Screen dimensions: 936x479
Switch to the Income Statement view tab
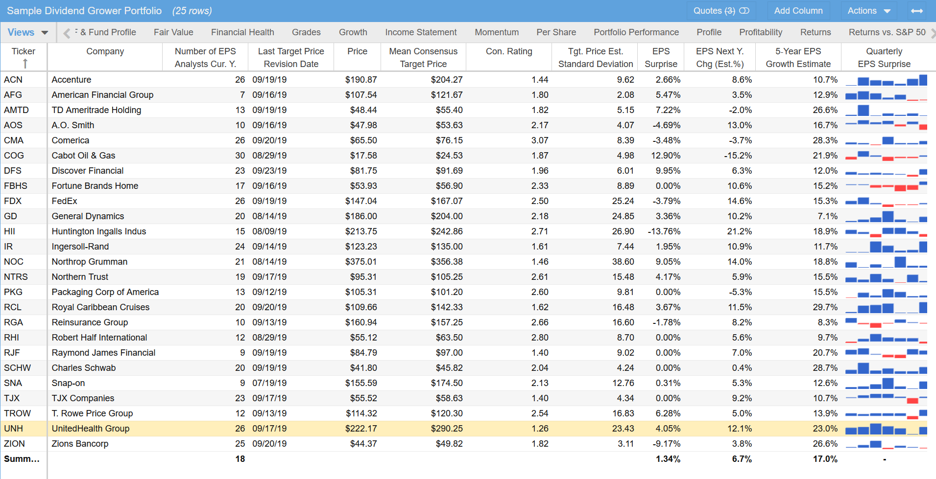[x=421, y=32]
